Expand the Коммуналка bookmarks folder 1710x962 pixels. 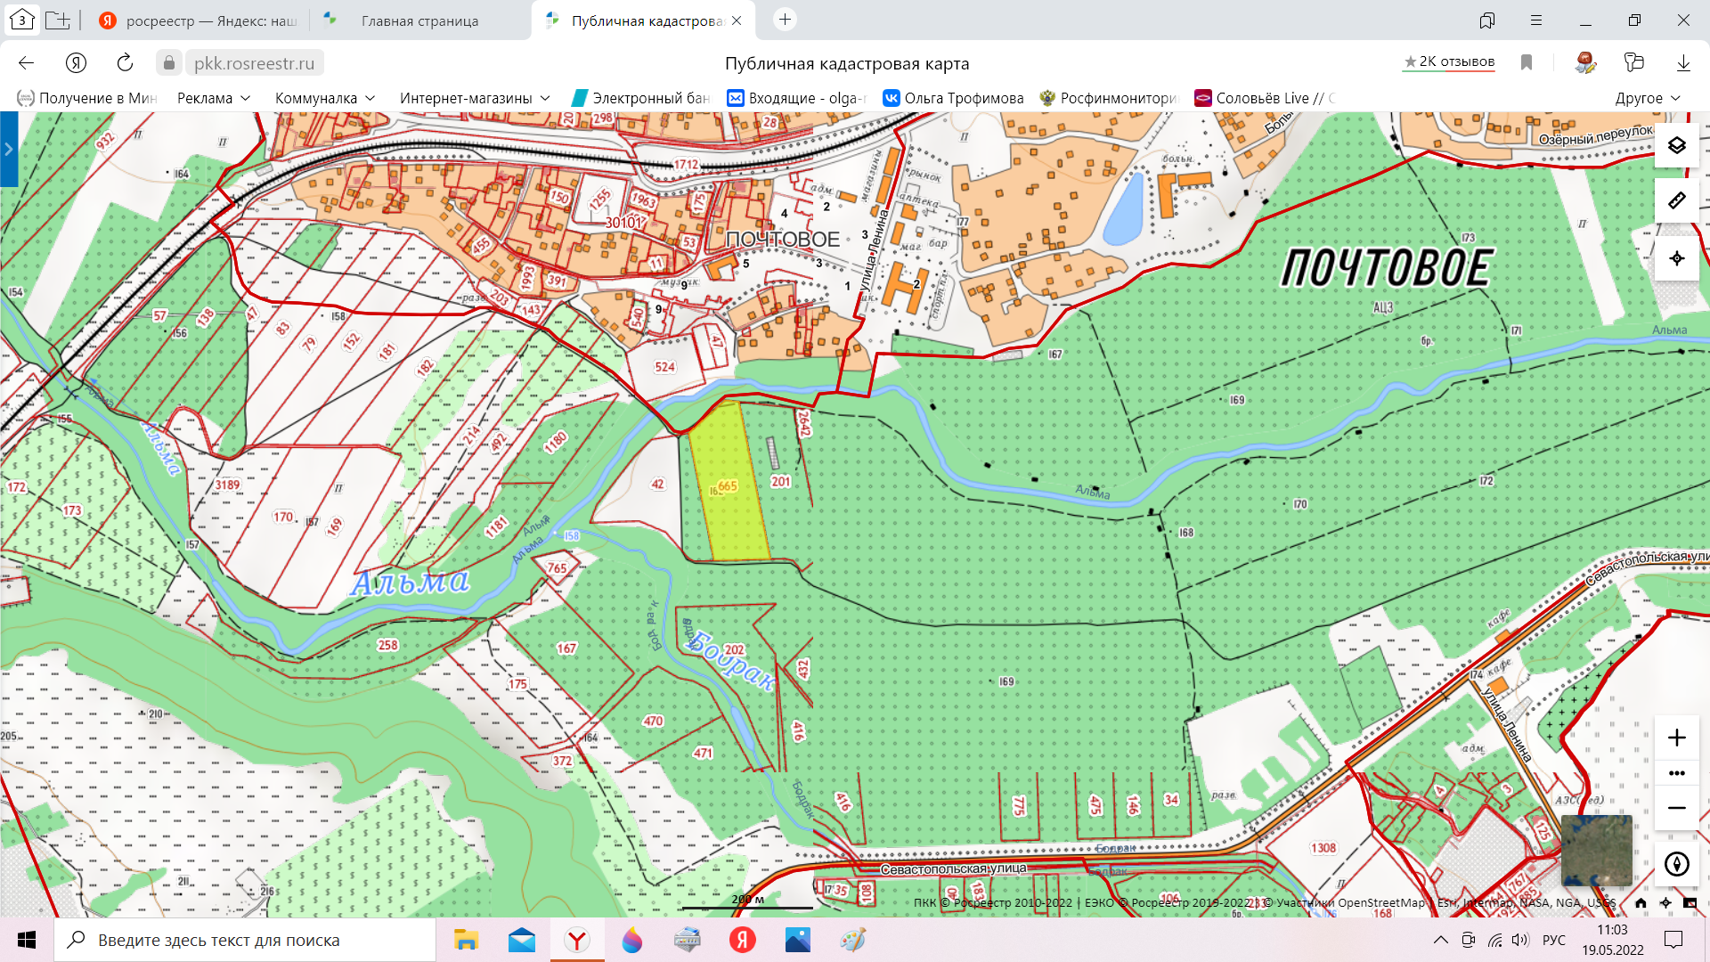325,98
